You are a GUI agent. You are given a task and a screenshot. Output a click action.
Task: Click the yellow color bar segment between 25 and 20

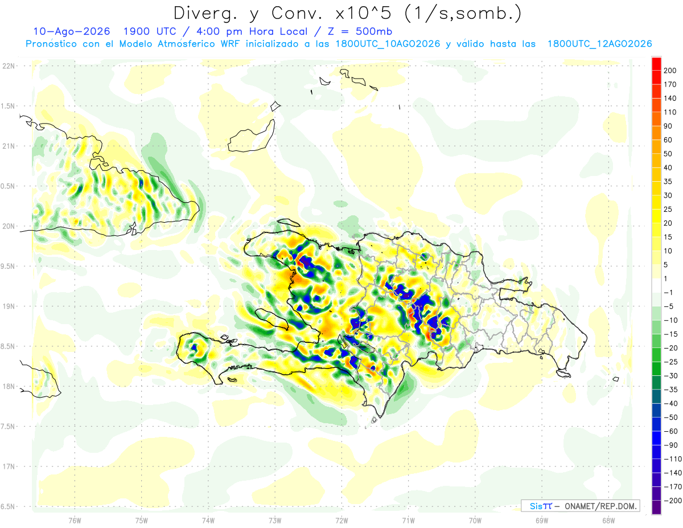click(657, 216)
